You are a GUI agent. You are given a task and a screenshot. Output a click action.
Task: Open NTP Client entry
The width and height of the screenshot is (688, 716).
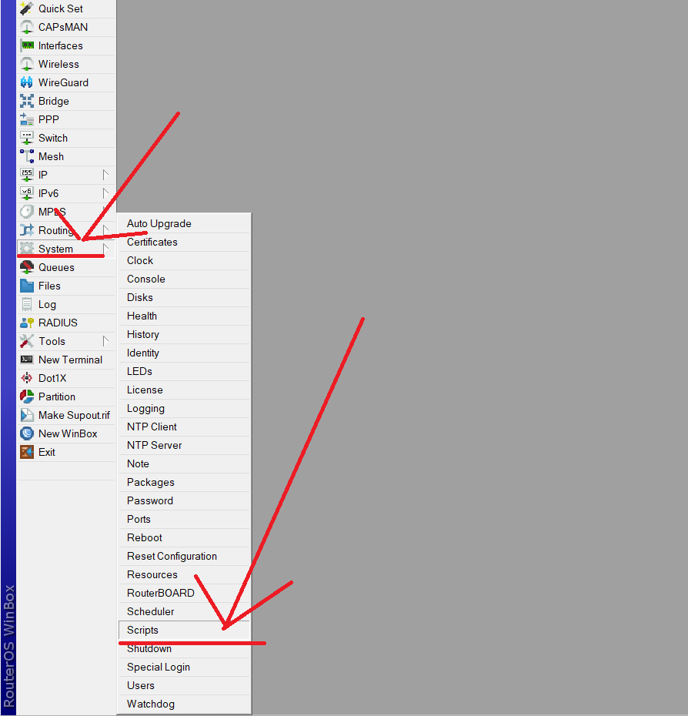tap(185, 427)
